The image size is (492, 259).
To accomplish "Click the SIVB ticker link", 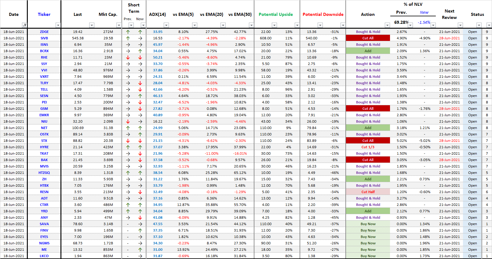I will [x=44, y=38].
